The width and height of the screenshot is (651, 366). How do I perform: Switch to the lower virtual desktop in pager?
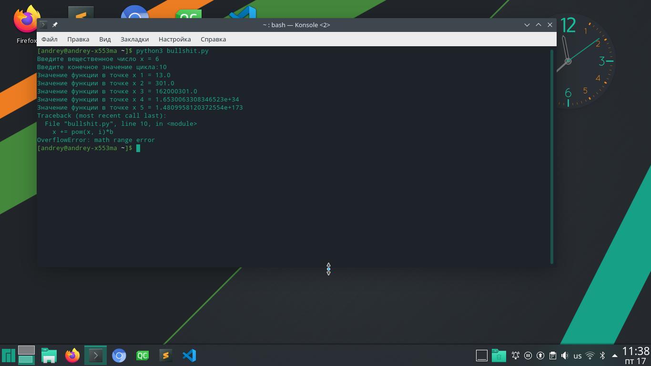click(x=26, y=360)
